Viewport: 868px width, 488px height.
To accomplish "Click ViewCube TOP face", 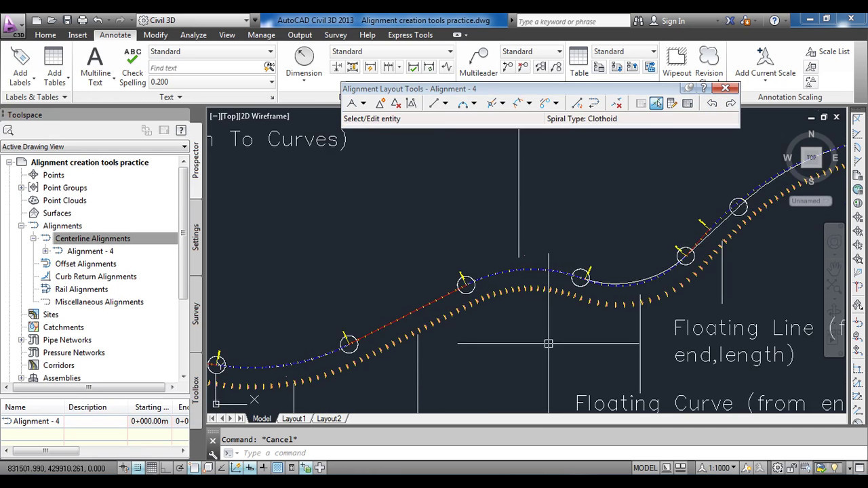I will (x=811, y=157).
